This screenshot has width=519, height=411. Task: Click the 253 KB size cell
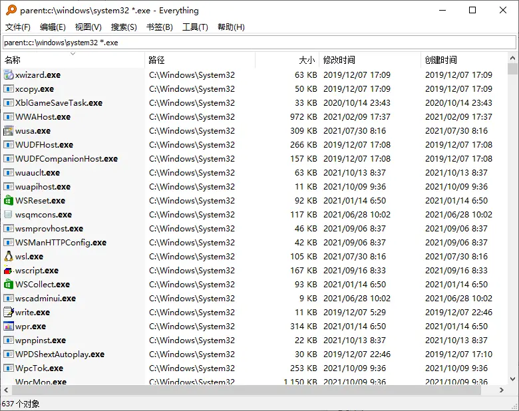click(303, 368)
